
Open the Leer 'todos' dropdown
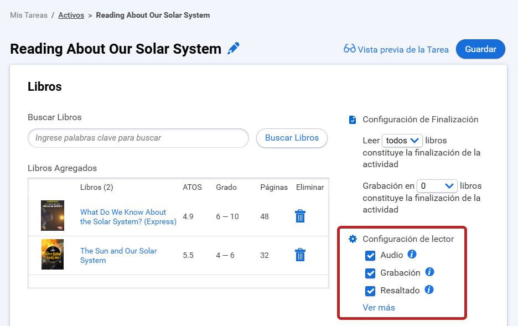[402, 141]
